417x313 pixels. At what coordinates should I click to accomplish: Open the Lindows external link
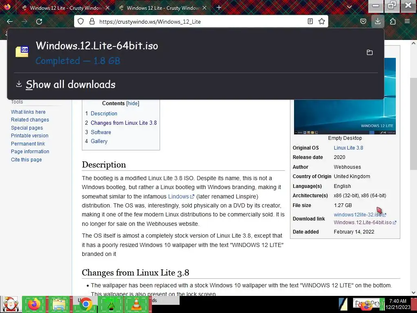(181, 197)
